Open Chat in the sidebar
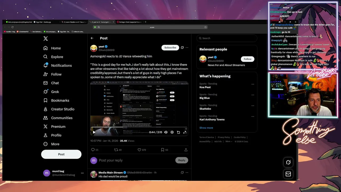 [x=51, y=83]
